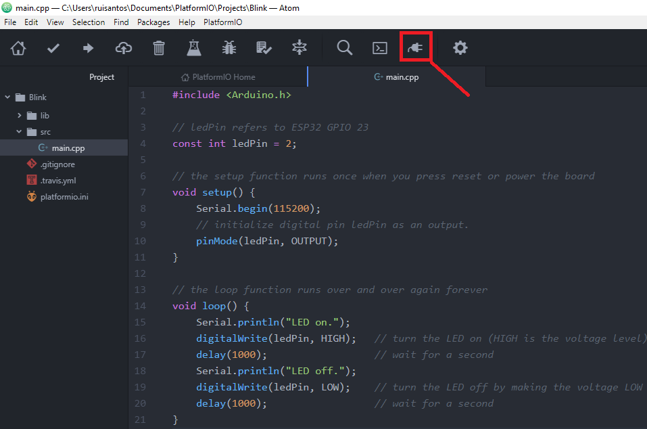This screenshot has height=429, width=647.
Task: Run tests with the flask icon
Action: [194, 48]
